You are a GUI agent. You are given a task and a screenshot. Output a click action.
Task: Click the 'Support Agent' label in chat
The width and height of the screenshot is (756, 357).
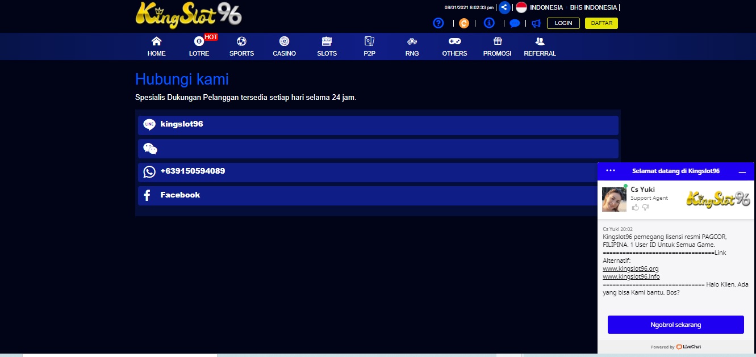pos(649,198)
